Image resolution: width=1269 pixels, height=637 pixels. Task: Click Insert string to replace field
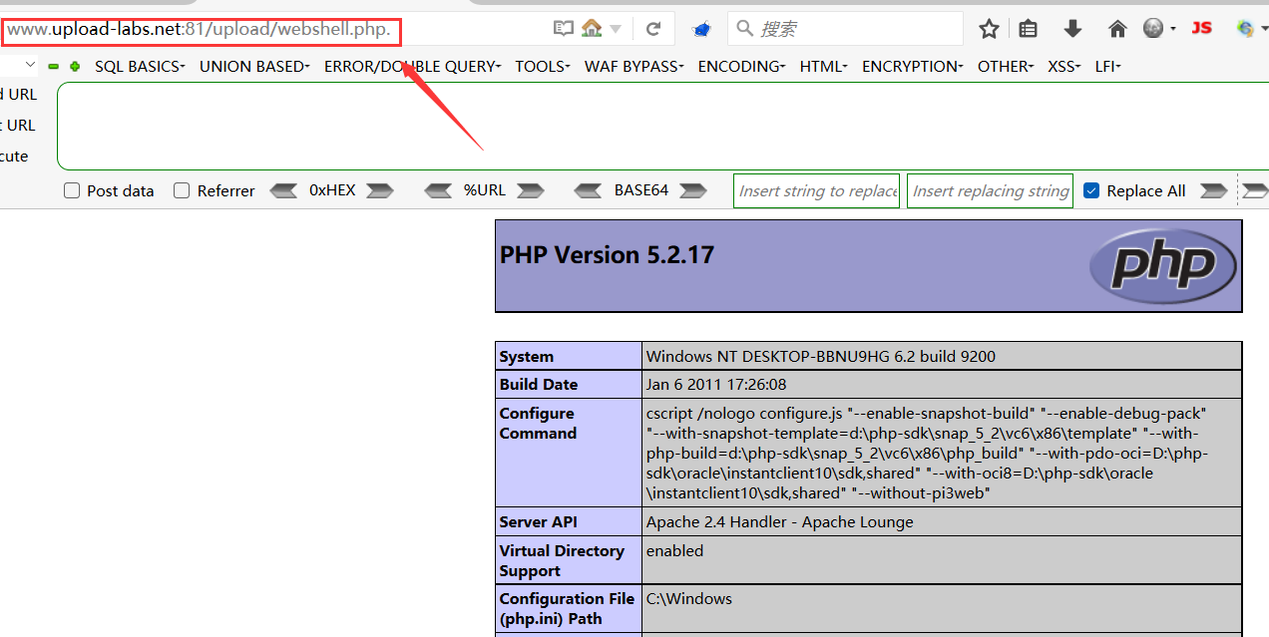(x=817, y=190)
